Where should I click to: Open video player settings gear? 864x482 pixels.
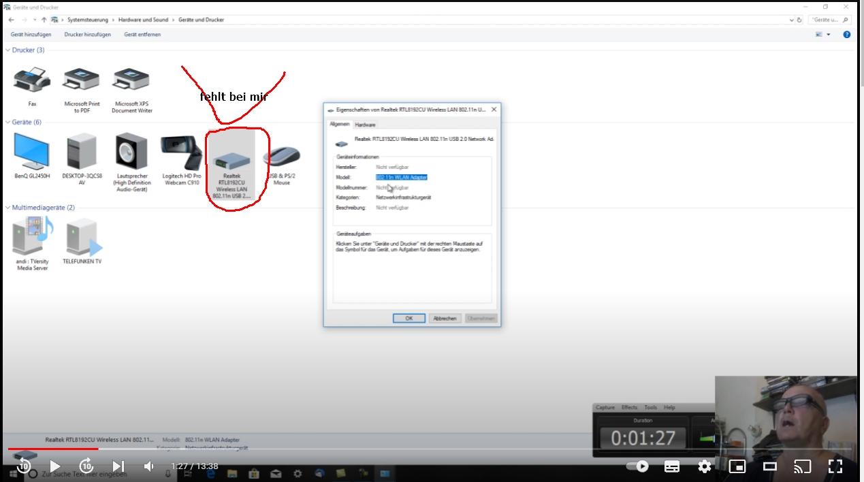(x=705, y=466)
